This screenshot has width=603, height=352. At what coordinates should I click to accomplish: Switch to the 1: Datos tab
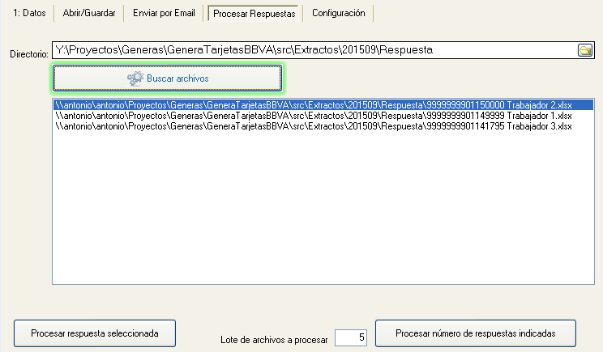click(29, 13)
